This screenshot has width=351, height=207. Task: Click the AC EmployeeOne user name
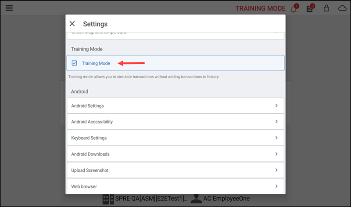[226, 199]
